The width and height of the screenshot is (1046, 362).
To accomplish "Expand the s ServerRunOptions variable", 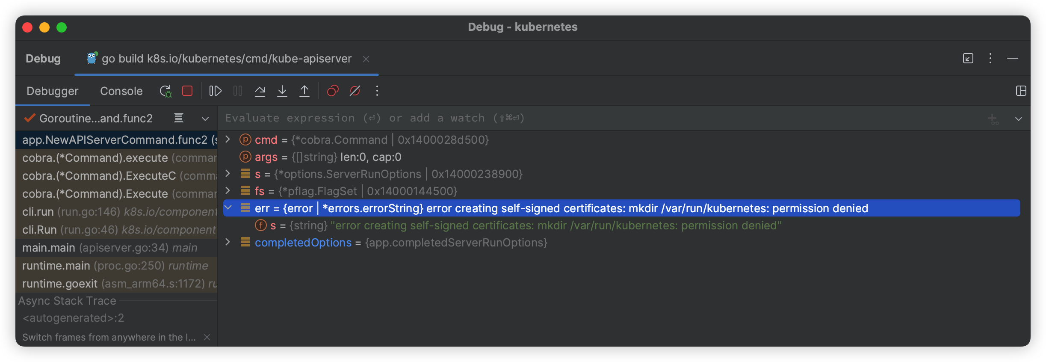I will 228,173.
